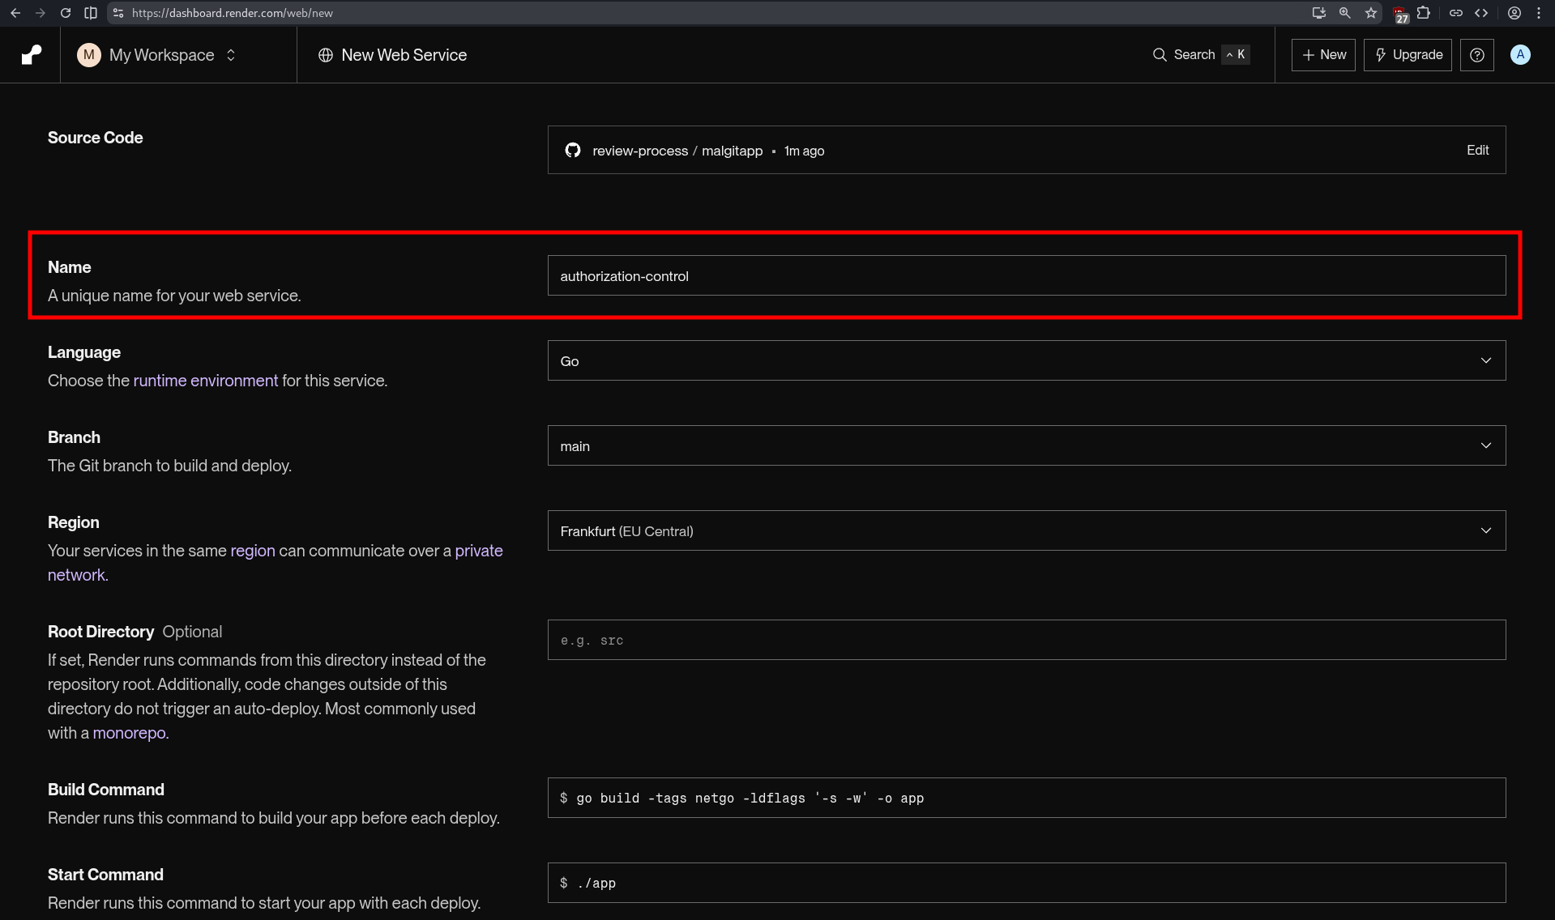Bookmark the page with the star icon
The width and height of the screenshot is (1555, 920).
[x=1371, y=13]
